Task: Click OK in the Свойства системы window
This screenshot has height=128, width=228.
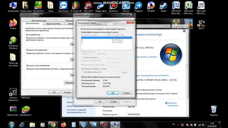Action: [x=54, y=92]
